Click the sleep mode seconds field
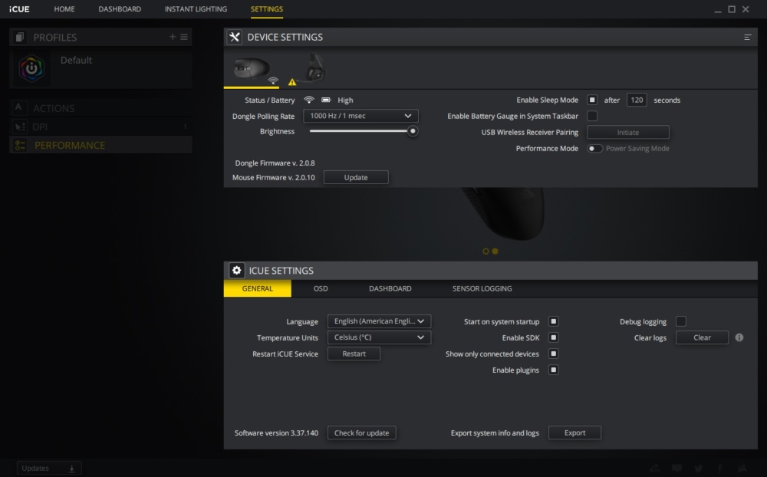 637,100
